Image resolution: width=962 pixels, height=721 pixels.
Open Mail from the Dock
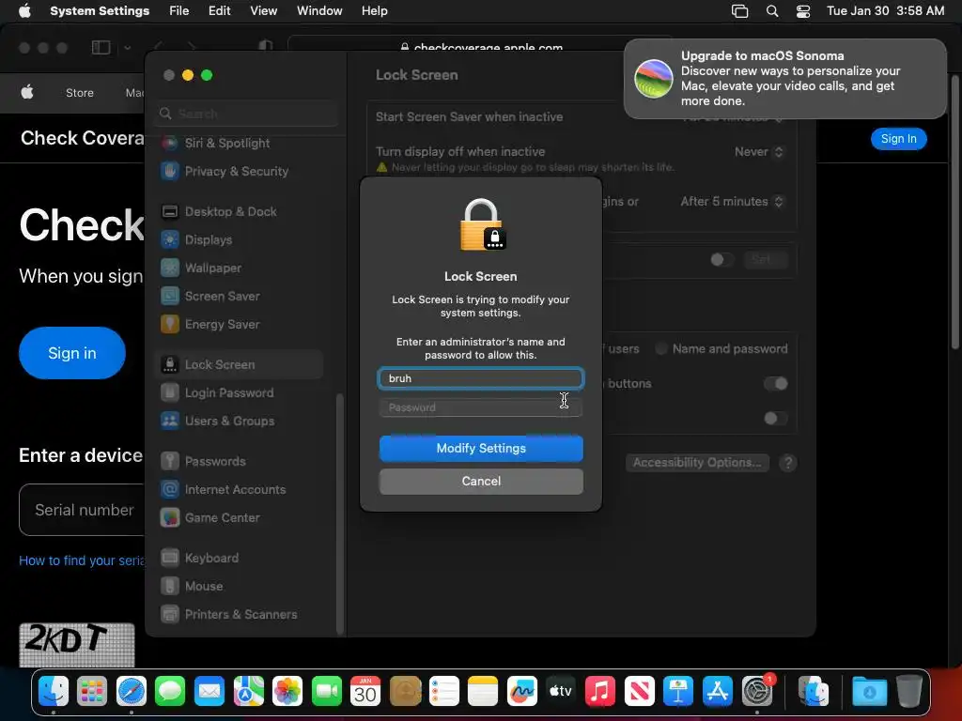point(209,692)
